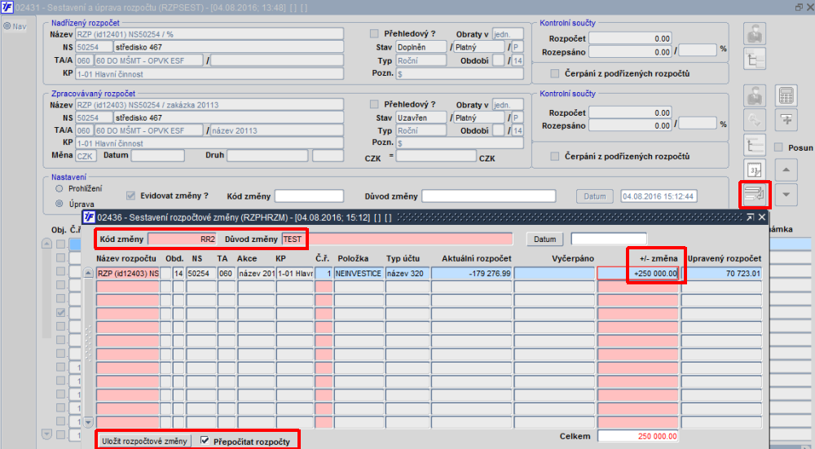Viewport: 815px width, 449px height.
Task: Click Kód změny field in Nastavení
Action: point(309,196)
